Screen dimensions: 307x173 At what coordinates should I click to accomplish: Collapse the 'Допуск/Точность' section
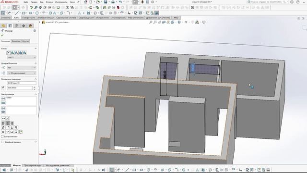tap(35, 63)
